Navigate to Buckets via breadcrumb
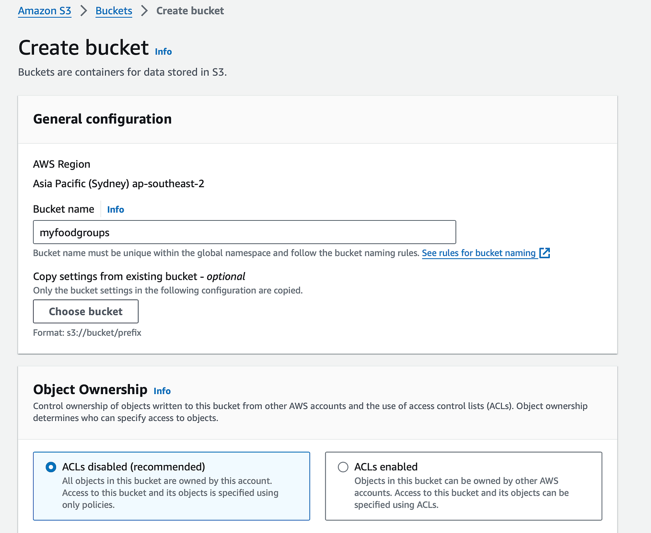 point(114,11)
